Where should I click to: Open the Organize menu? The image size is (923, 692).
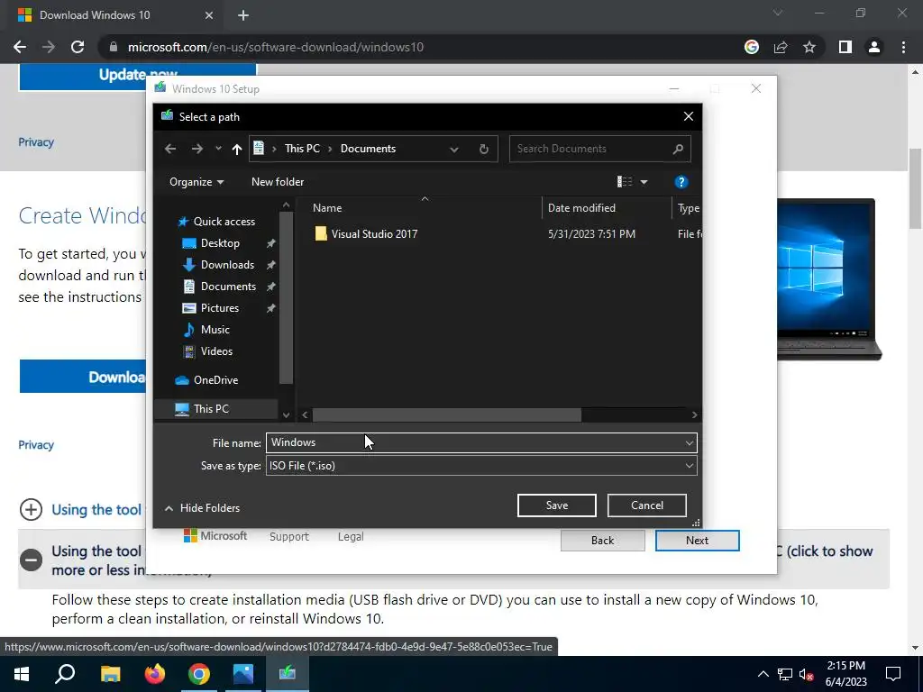pos(196,182)
